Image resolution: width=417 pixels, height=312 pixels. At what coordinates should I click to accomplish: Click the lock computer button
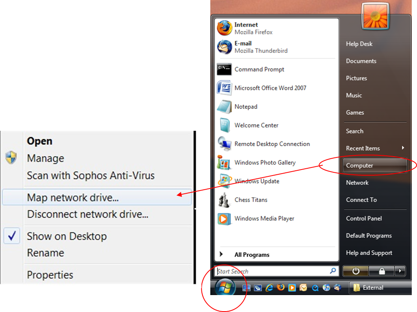382,271
